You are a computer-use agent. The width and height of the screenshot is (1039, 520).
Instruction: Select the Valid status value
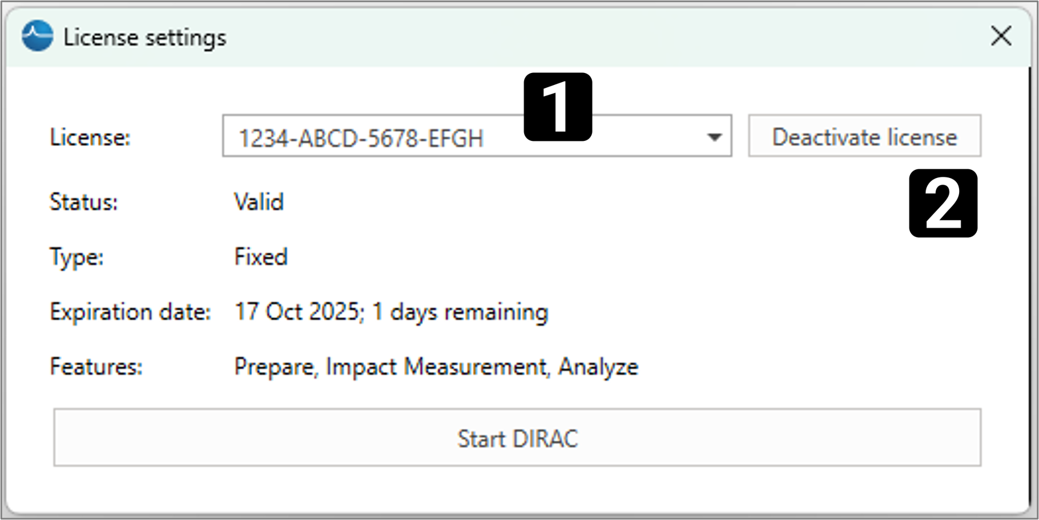pyautogui.click(x=259, y=202)
